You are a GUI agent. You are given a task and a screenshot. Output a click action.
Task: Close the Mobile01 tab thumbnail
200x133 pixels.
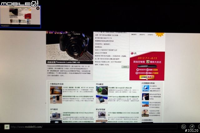pyautogui.click(x=38, y=8)
